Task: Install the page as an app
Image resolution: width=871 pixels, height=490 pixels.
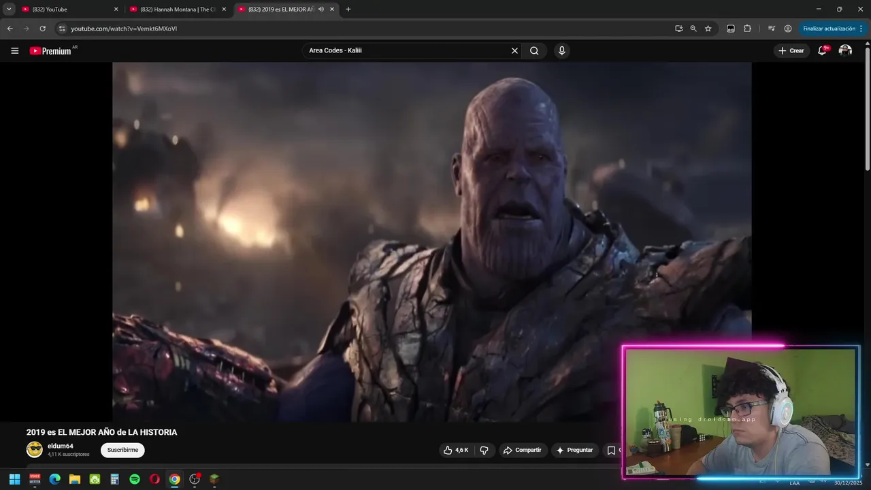Action: click(678, 29)
